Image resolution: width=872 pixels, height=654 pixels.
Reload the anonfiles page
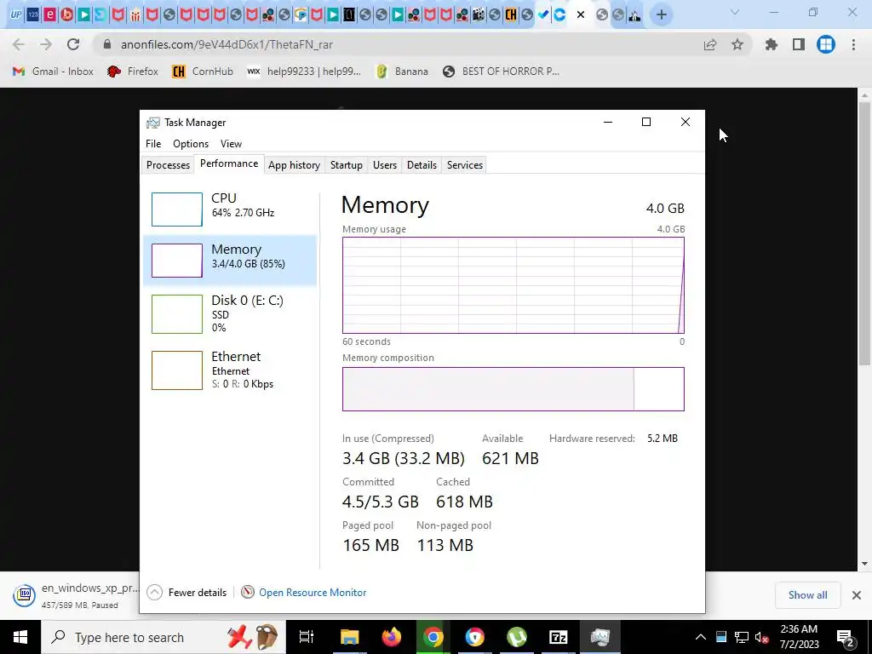(x=73, y=44)
